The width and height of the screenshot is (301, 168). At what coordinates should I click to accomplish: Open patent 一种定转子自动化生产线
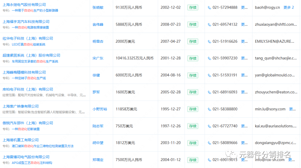point(29,78)
